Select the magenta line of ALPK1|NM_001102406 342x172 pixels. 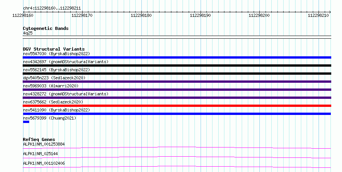tap(177, 167)
